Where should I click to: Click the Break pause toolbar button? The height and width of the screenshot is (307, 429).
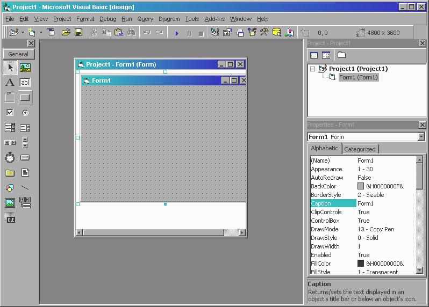(189, 33)
